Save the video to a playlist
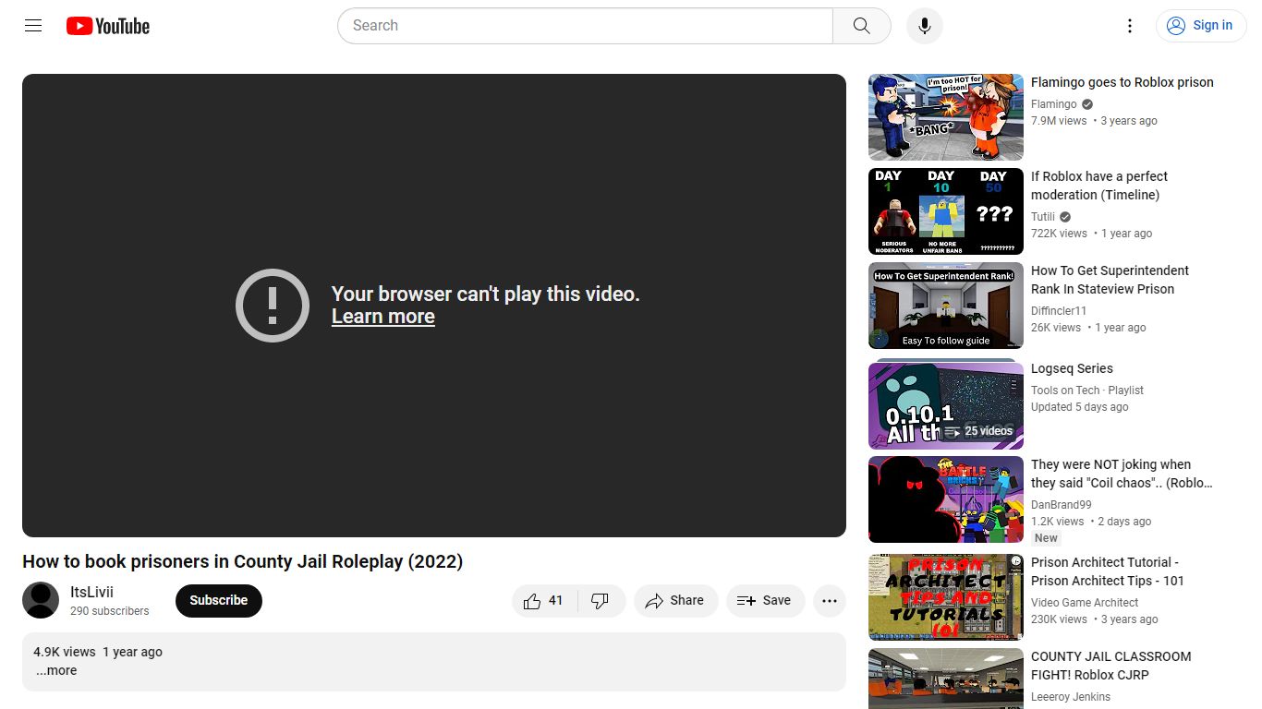The image size is (1262, 709). 765,601
